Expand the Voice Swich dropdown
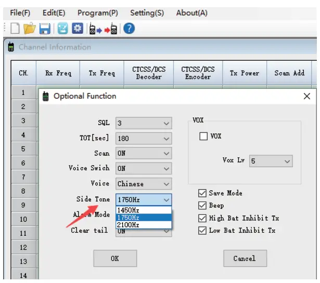This screenshot has height=283, width=320. pos(144,168)
